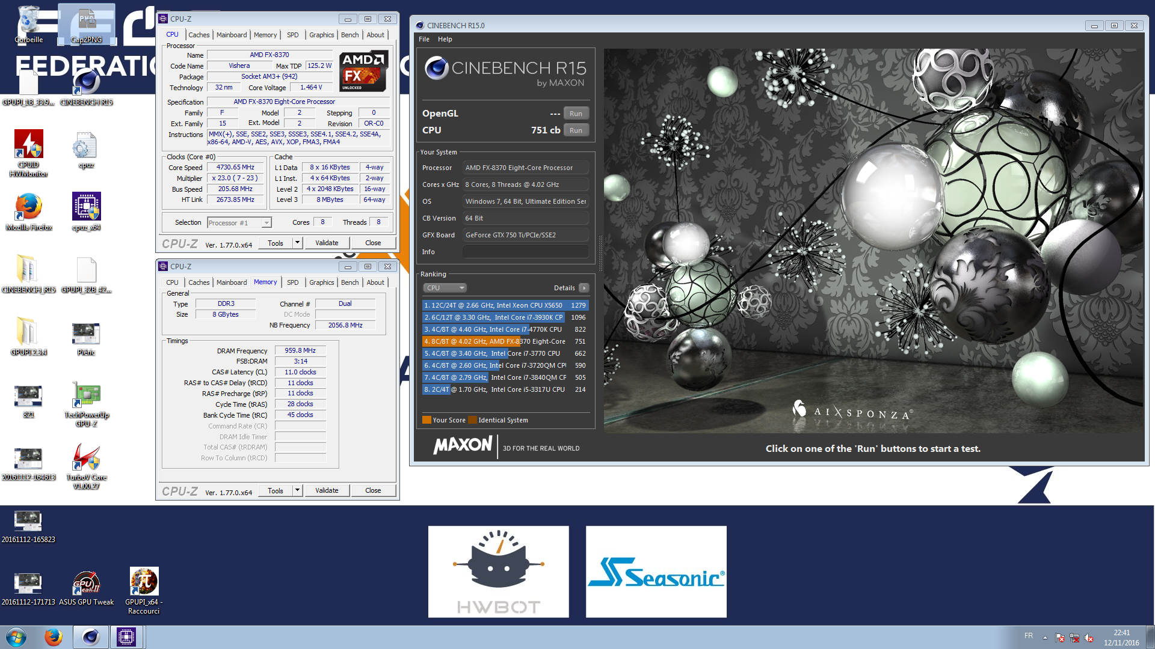Launch GPUPI_x64 Raccourci shortcut
1155x649 pixels.
tap(144, 590)
